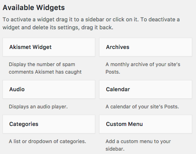Click the Available Widgets heading

(x=34, y=8)
